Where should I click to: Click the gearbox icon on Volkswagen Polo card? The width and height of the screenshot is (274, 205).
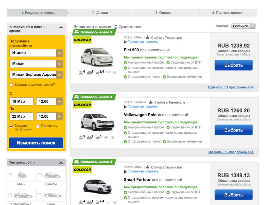coord(106,137)
